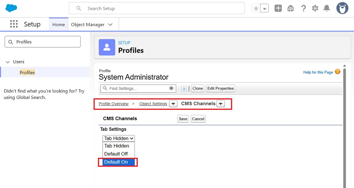Open the App Launcher grid icon

coord(14,24)
